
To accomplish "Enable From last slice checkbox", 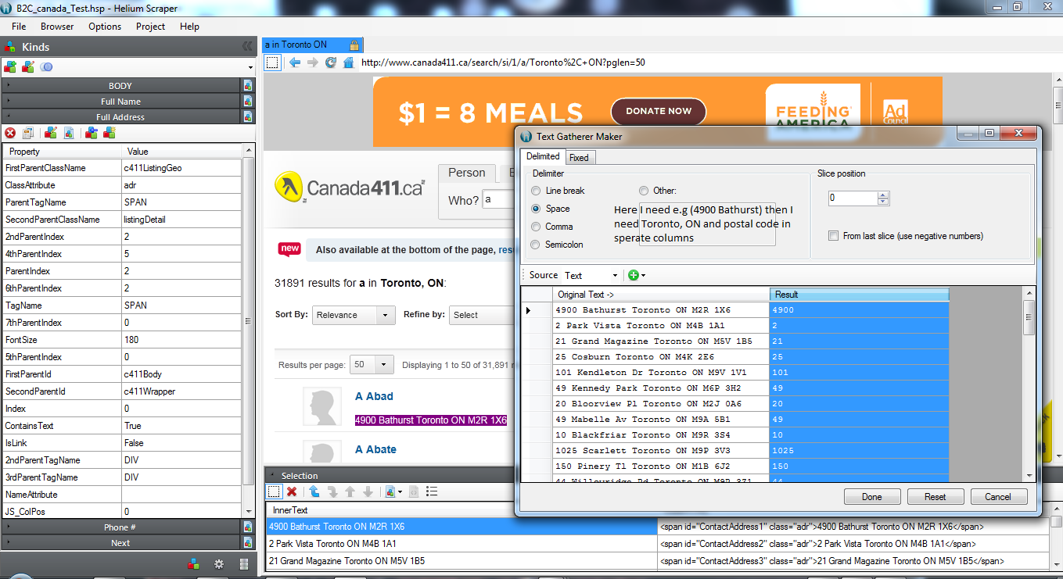I will [833, 236].
